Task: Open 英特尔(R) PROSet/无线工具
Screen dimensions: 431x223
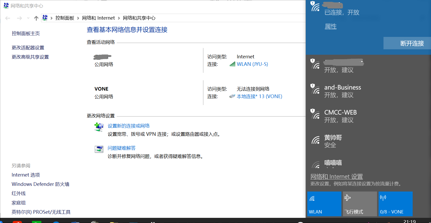Action: [41, 212]
